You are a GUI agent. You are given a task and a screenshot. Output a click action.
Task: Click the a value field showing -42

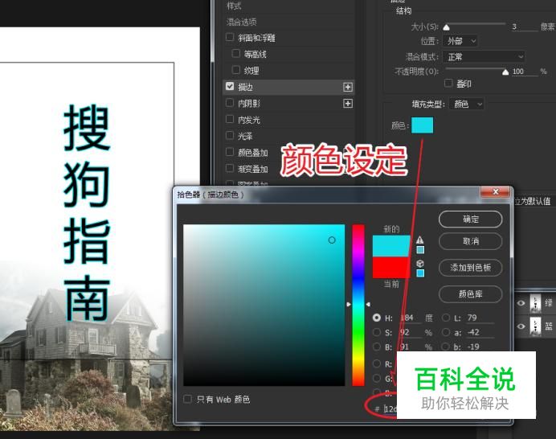480,333
